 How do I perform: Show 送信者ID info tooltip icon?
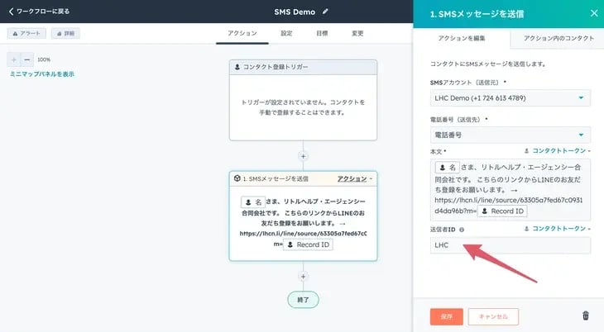coord(462,230)
